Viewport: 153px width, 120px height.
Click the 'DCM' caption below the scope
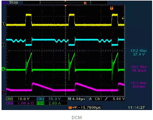77,117
